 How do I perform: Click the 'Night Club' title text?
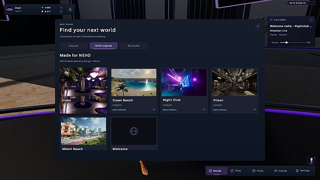pyautogui.click(x=172, y=100)
